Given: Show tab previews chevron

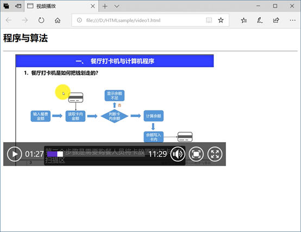Looking at the screenshot, I should pyautogui.click(x=117, y=6).
